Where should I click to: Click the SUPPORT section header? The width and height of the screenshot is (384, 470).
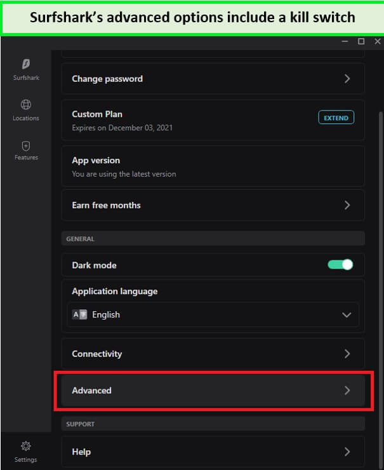[80, 424]
